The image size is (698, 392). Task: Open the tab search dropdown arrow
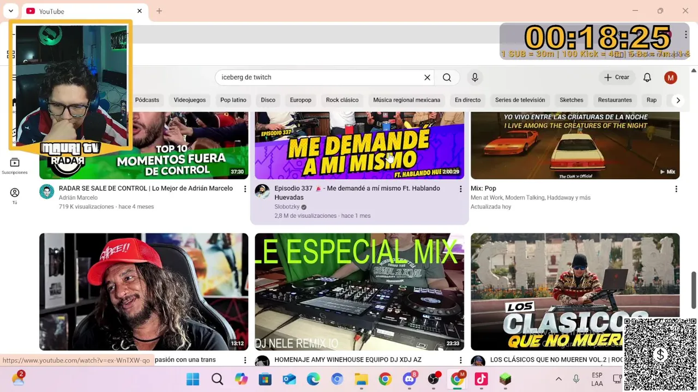(10, 11)
